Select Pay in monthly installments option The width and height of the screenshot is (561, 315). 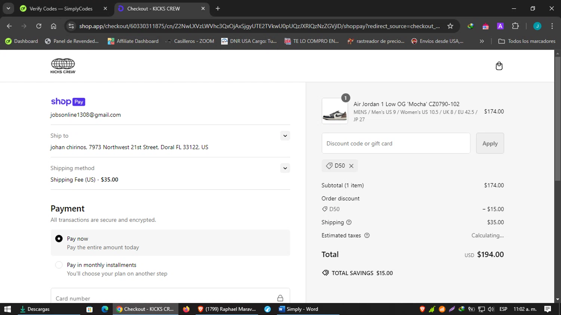coord(59,265)
